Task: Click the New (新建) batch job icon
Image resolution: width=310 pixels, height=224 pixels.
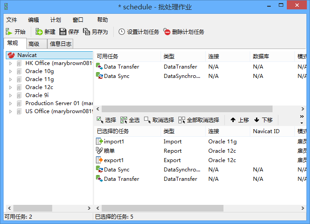Action: tap(39, 32)
